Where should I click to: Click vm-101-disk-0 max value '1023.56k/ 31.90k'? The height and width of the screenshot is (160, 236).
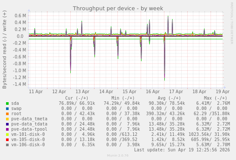[x=209, y=134]
